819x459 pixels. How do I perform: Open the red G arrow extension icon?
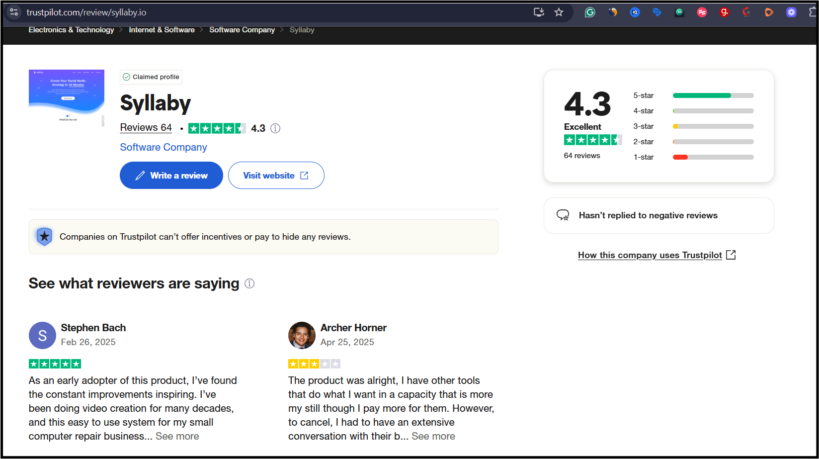tap(746, 12)
